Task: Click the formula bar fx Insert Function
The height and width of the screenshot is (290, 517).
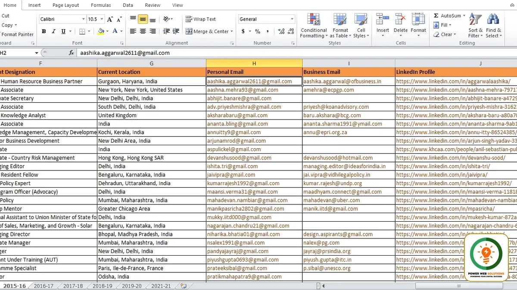Action: coord(72,53)
